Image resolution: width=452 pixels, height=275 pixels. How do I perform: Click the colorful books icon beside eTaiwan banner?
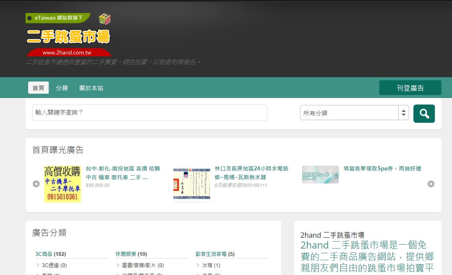pyautogui.click(x=104, y=19)
